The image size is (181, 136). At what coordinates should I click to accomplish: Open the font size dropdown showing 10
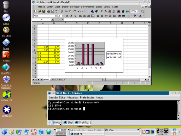point(63,16)
